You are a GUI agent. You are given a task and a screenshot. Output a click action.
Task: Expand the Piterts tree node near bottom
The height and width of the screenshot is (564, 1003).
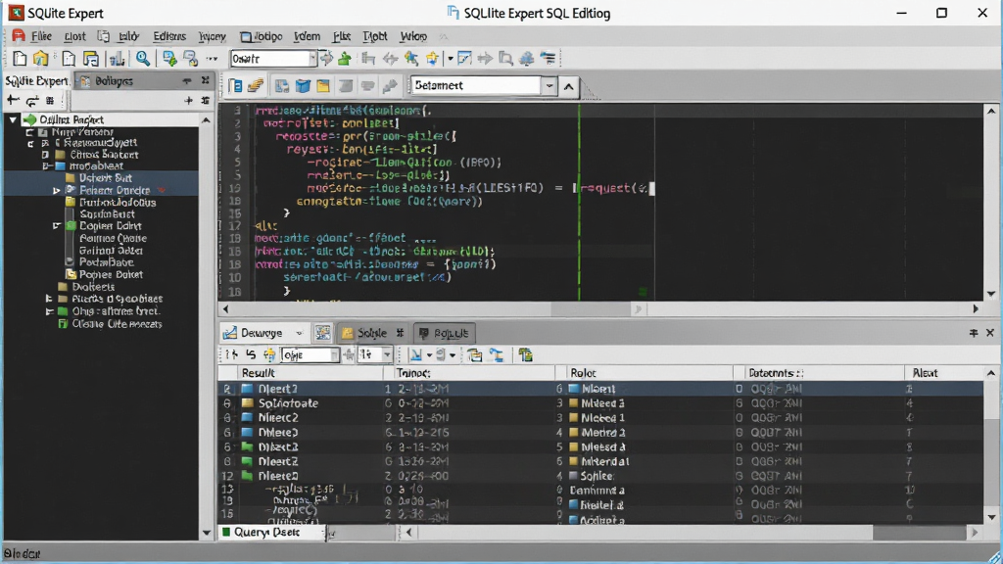[x=49, y=299]
